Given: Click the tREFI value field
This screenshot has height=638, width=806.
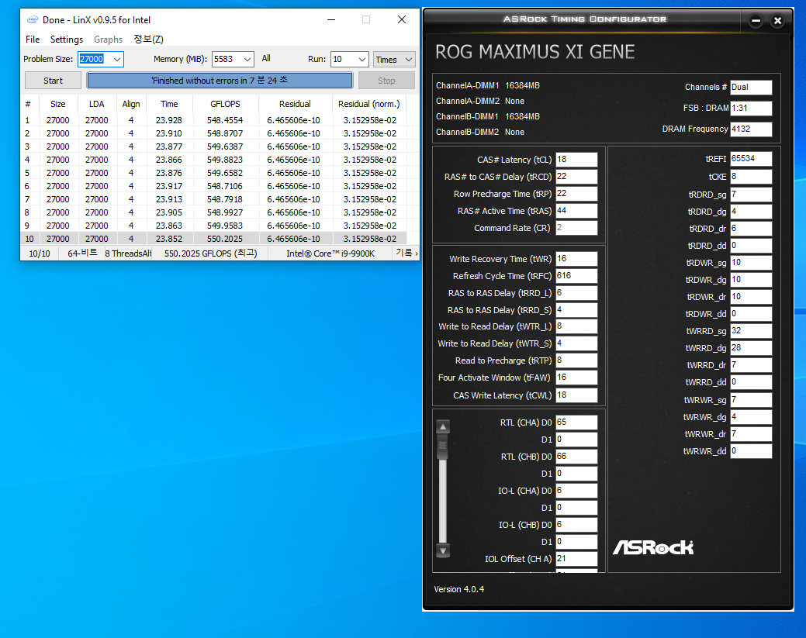Looking at the screenshot, I should pyautogui.click(x=751, y=159).
